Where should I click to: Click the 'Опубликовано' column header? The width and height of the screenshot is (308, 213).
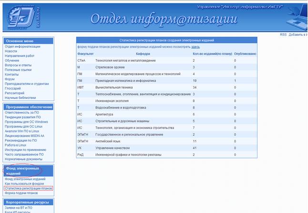(x=245, y=53)
